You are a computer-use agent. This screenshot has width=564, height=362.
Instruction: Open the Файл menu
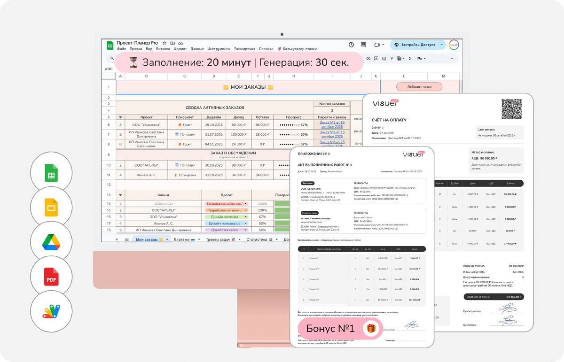pyautogui.click(x=121, y=49)
